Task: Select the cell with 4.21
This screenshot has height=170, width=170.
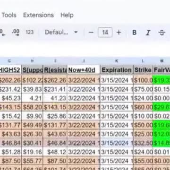Action: (32, 98)
